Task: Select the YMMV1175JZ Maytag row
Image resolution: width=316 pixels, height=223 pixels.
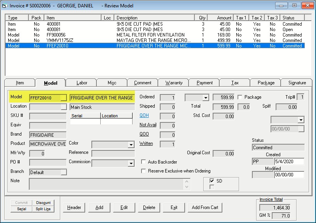Action: 155,40
